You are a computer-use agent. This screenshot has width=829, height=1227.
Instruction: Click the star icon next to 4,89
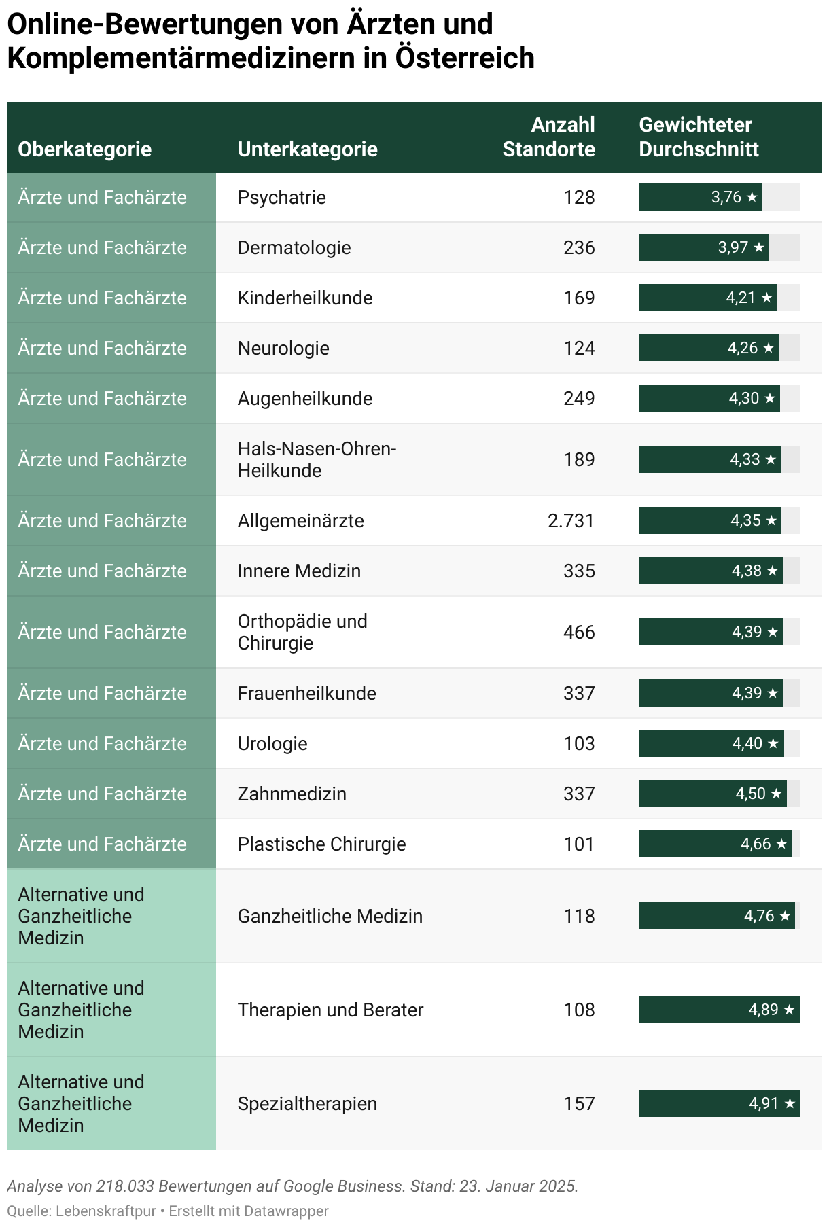pyautogui.click(x=789, y=1010)
